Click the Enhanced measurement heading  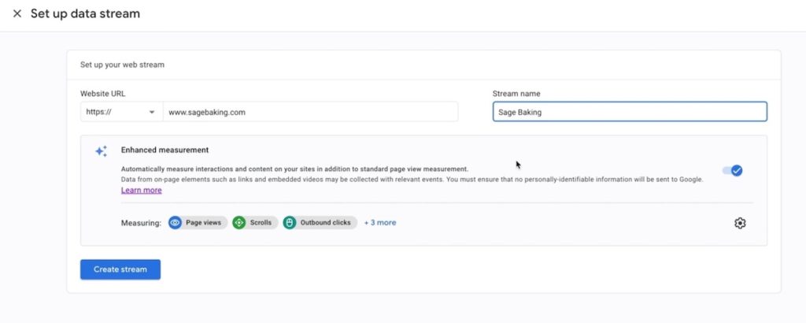165,150
